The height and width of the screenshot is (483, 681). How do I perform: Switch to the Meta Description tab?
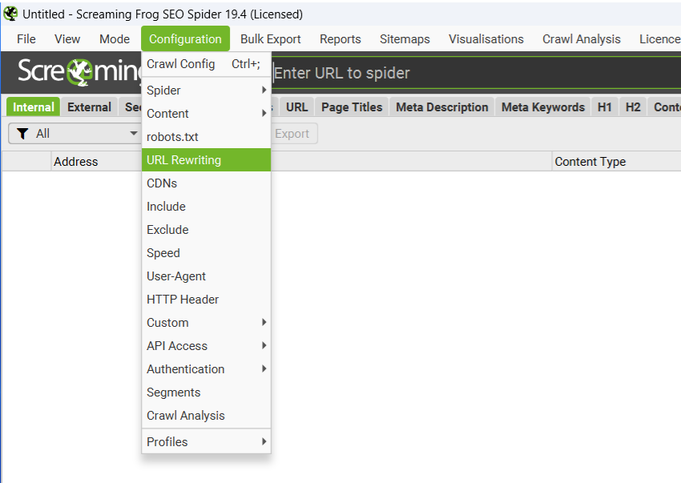(x=442, y=107)
